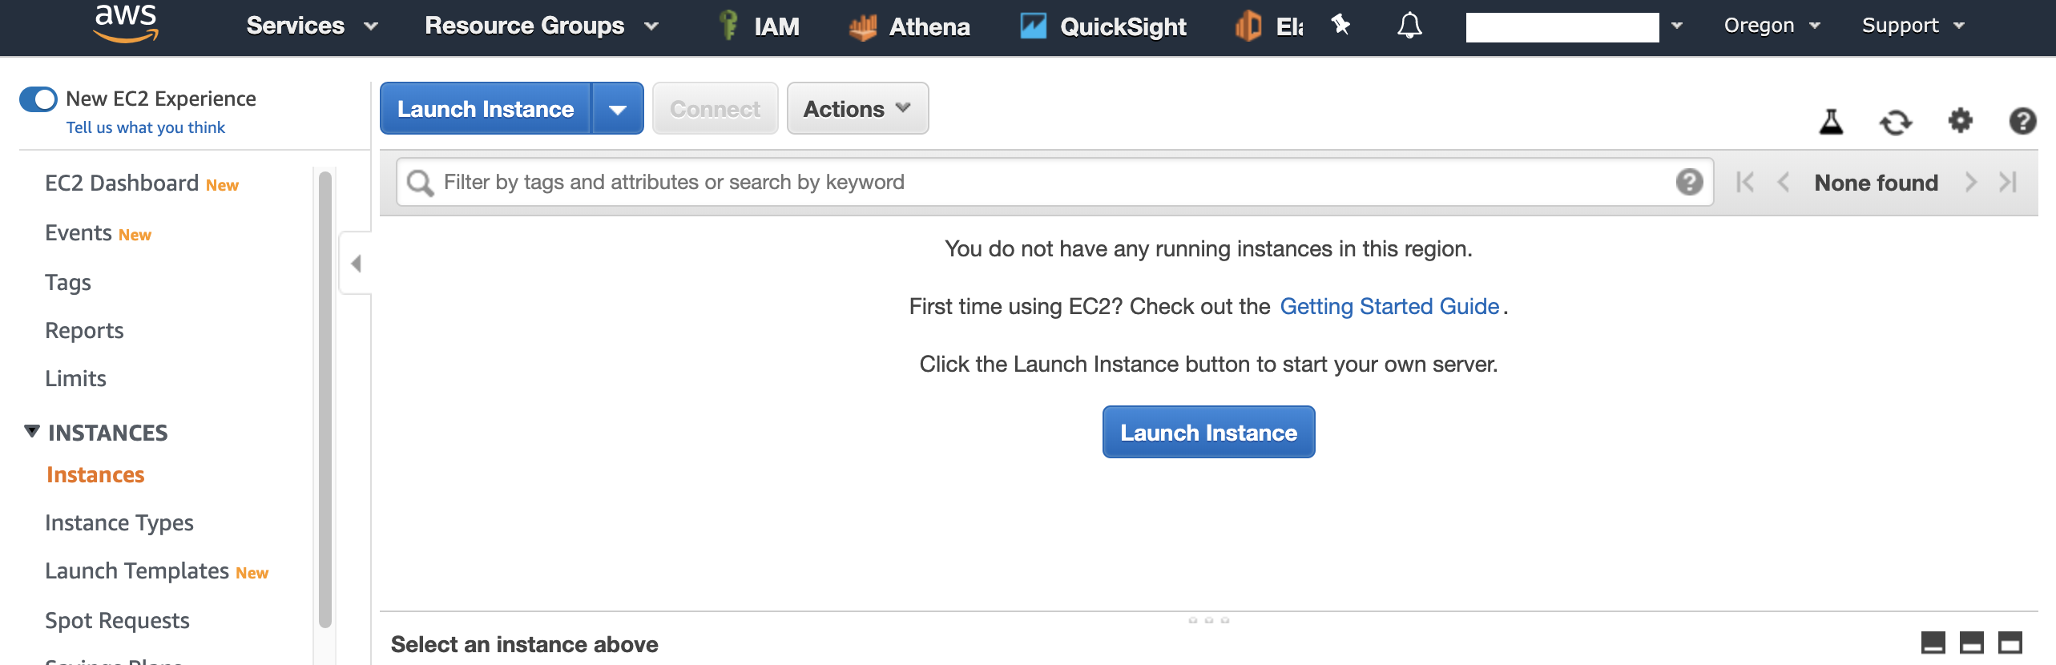This screenshot has height=665, width=2056.
Task: Click the filter by tags search field
Action: tap(1054, 182)
